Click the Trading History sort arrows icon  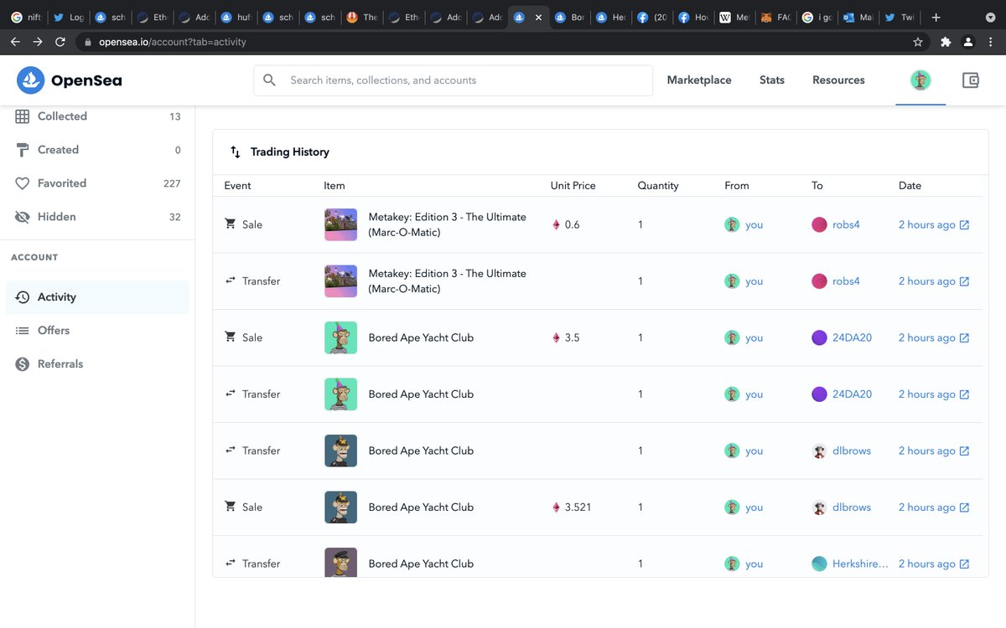[x=236, y=152]
